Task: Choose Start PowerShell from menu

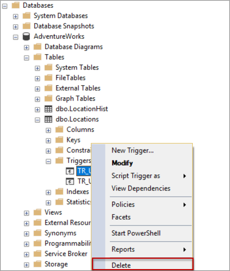Action: 136,233
